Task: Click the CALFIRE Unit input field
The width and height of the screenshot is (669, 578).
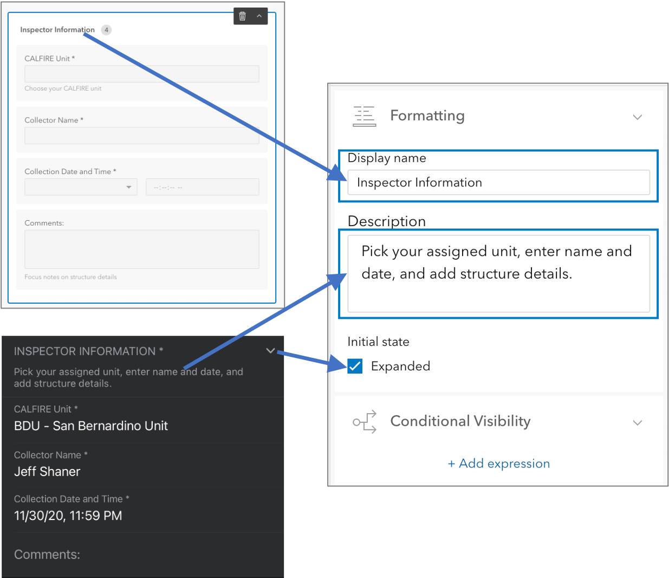Action: tap(141, 74)
